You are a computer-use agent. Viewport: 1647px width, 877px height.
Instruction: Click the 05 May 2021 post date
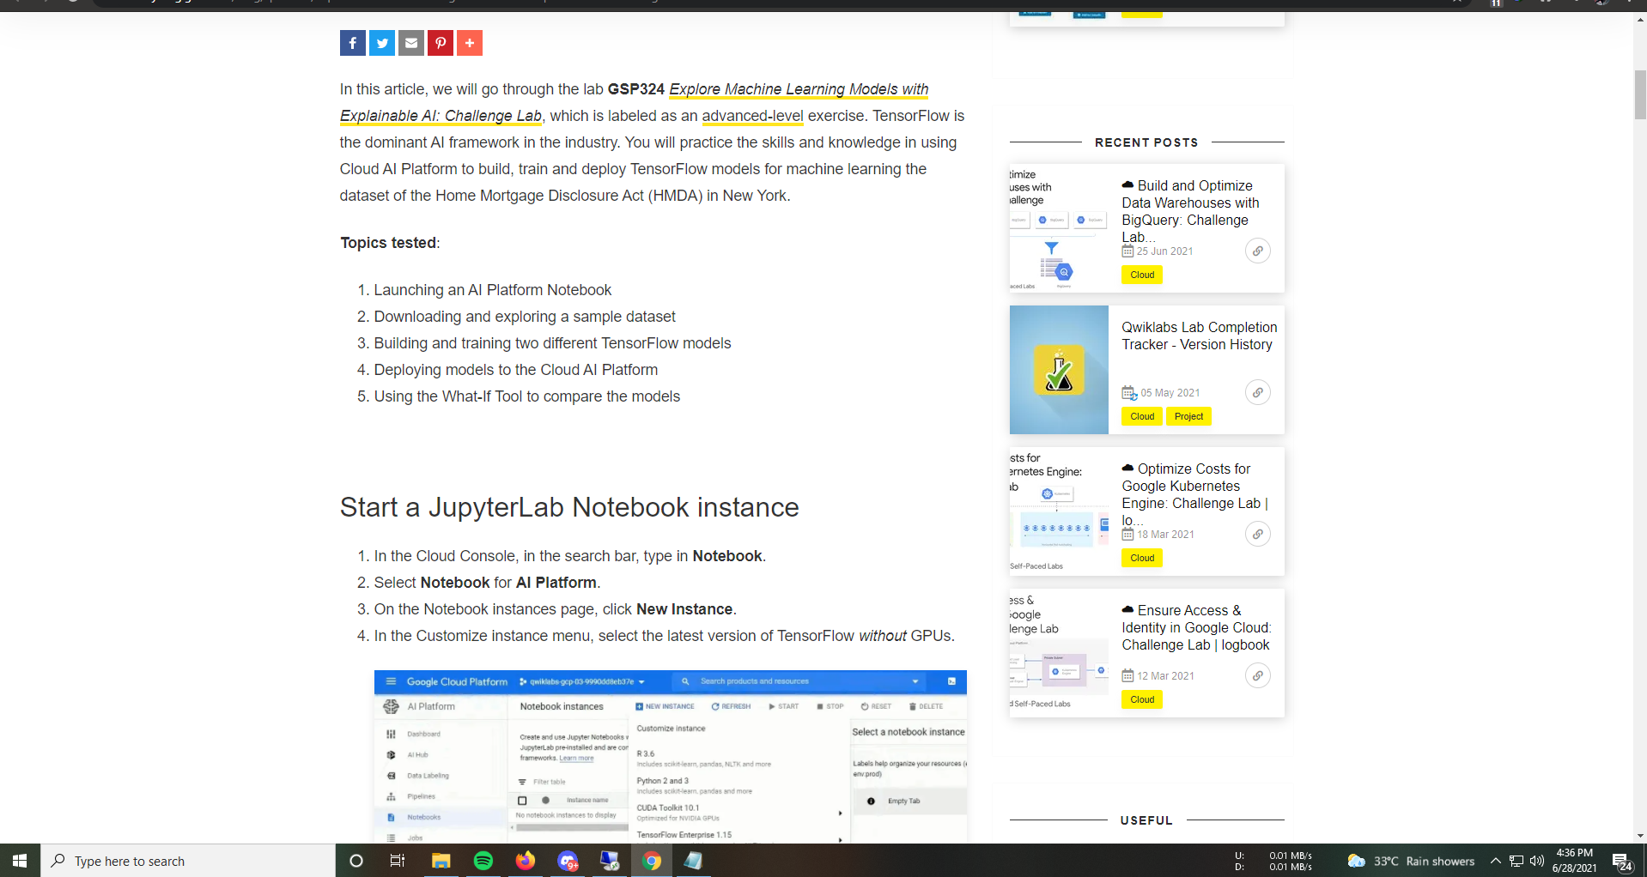point(1170,393)
